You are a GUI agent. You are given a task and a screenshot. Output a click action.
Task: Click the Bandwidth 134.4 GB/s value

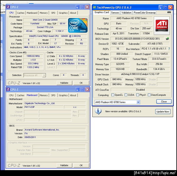pos(159,69)
